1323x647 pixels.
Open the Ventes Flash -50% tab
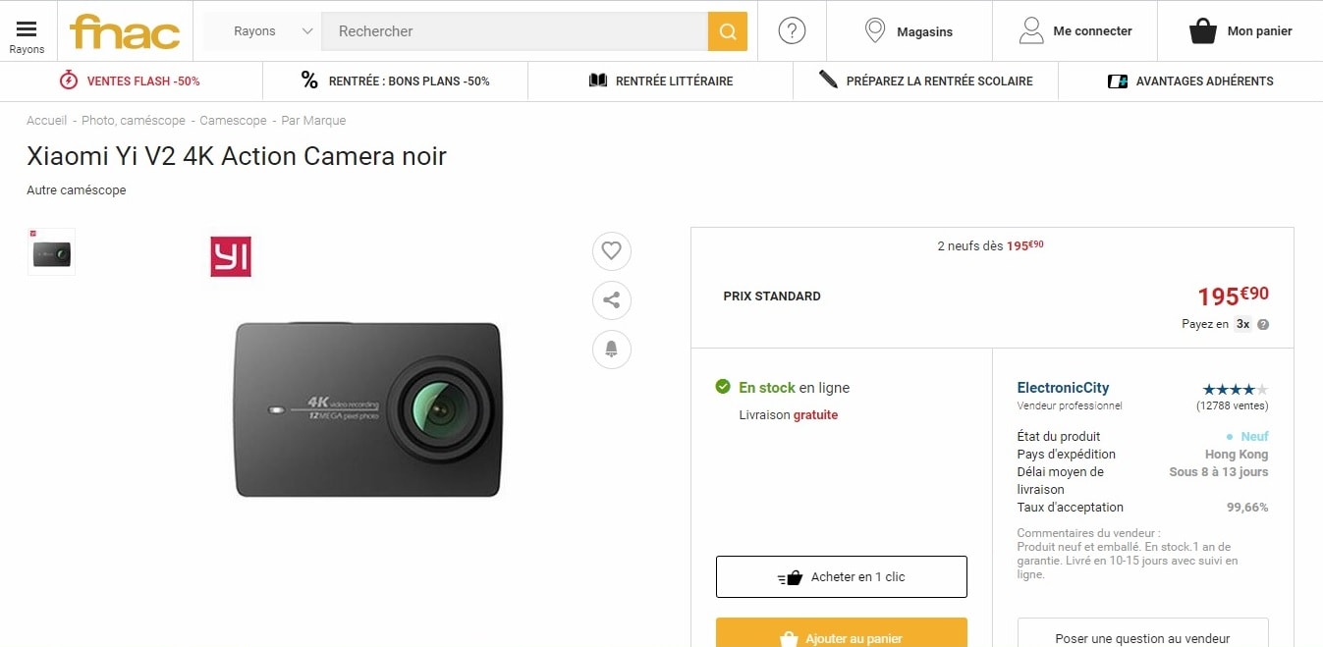[132, 81]
